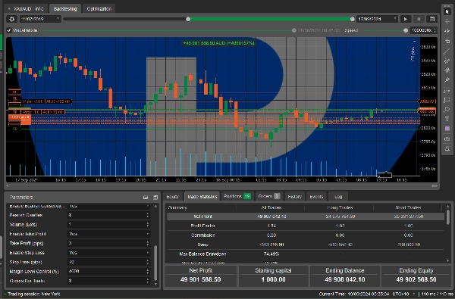Click the Short Trades column header
This screenshot has width=455, height=299.
[408, 207]
